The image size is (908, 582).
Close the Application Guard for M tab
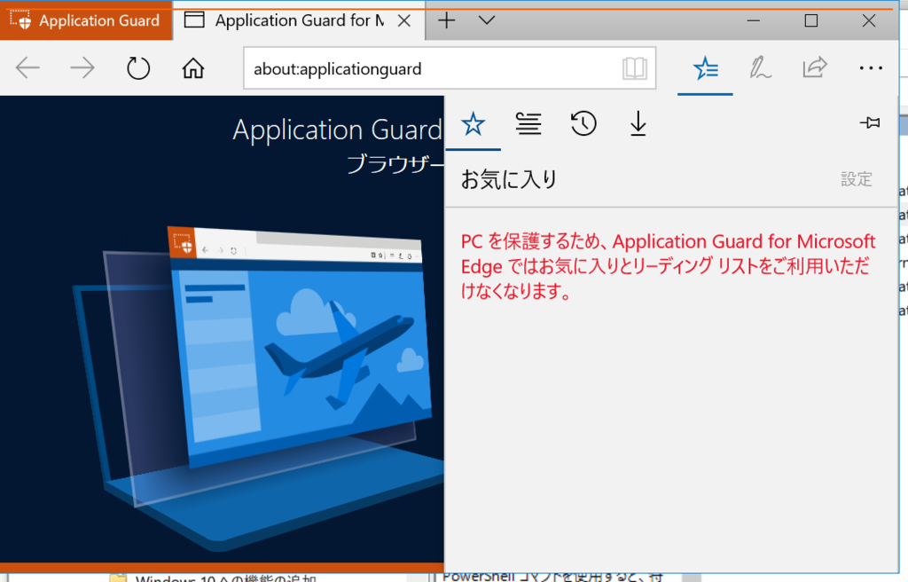404,21
